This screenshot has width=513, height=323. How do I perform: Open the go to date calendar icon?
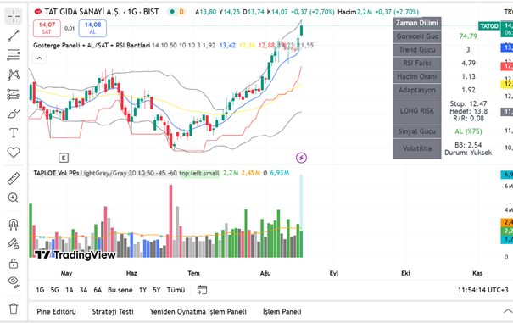tap(202, 290)
